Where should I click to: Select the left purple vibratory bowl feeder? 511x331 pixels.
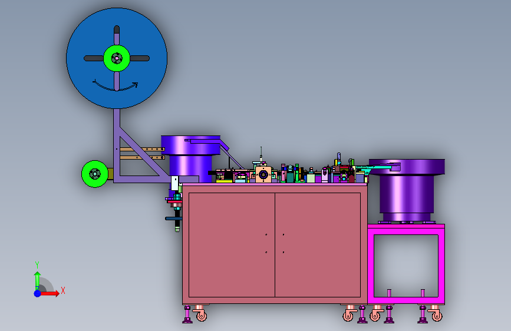point(190,158)
